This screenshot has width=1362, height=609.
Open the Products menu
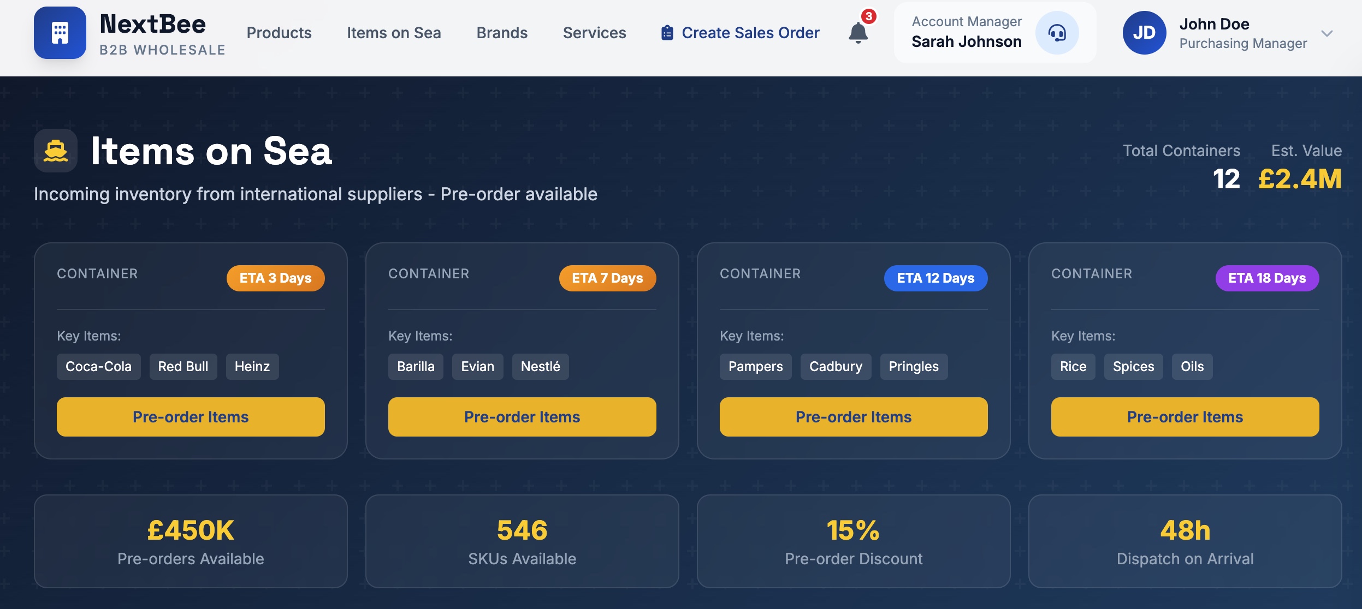tap(279, 33)
